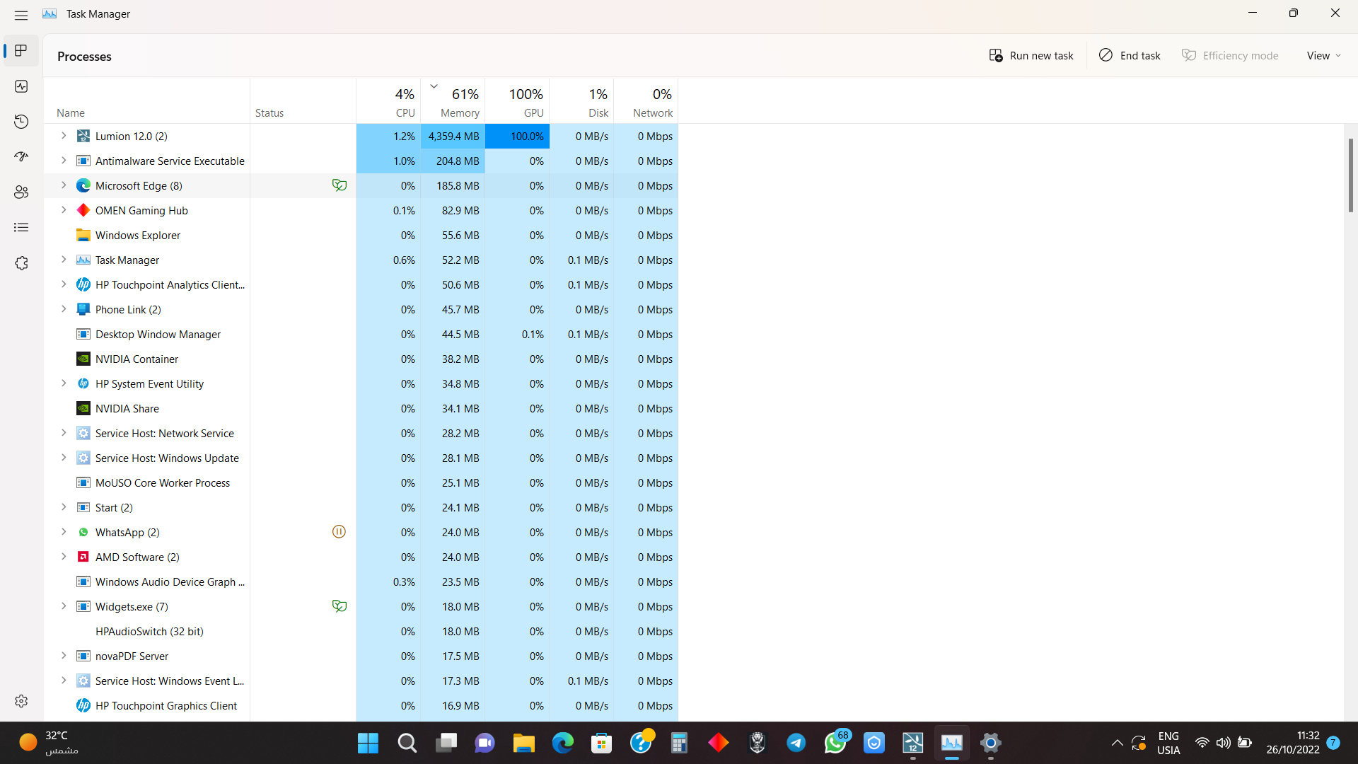Click the Lumion 12.0 process icon
Image resolution: width=1358 pixels, height=764 pixels.
83,136
